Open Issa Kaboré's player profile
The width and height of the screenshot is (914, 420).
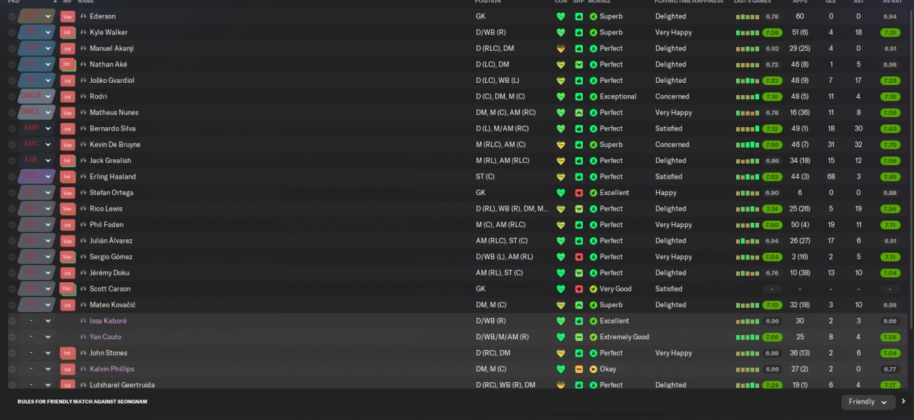pyautogui.click(x=108, y=321)
